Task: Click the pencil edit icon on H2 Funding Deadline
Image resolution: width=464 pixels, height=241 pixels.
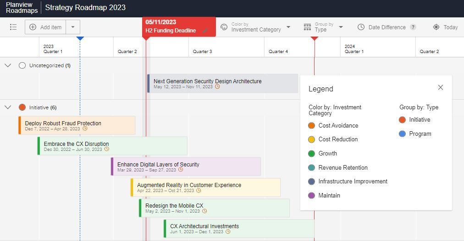Action: tap(205, 30)
